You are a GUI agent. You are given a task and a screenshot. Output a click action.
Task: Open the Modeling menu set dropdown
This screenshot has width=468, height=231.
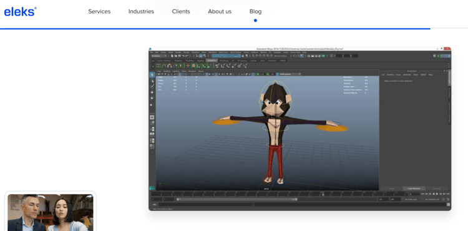(x=159, y=56)
